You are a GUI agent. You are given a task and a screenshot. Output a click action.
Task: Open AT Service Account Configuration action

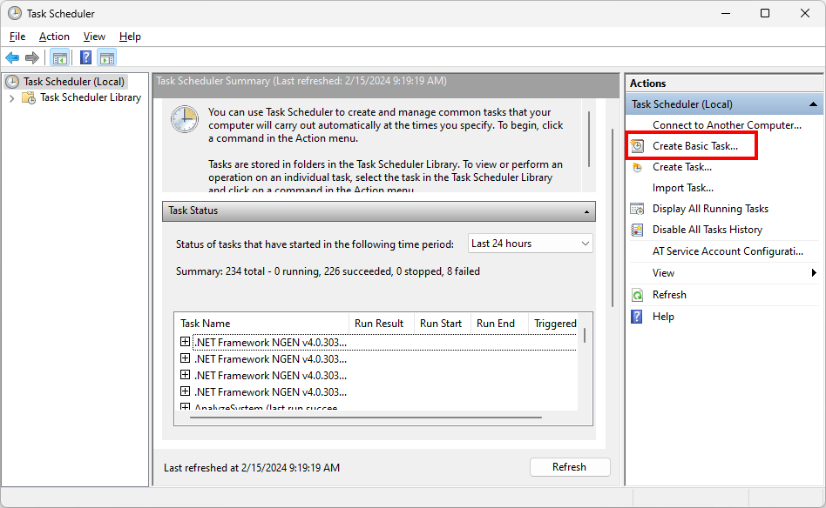pos(728,251)
